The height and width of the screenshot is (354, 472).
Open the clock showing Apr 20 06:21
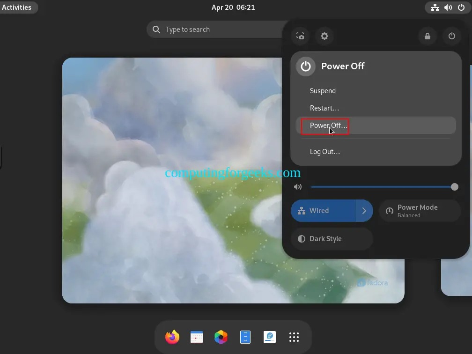[233, 7]
